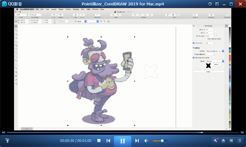This screenshot has height=147, width=246.
Task: Select the Eyedropper tool in toolbox
Action: (16, 80)
